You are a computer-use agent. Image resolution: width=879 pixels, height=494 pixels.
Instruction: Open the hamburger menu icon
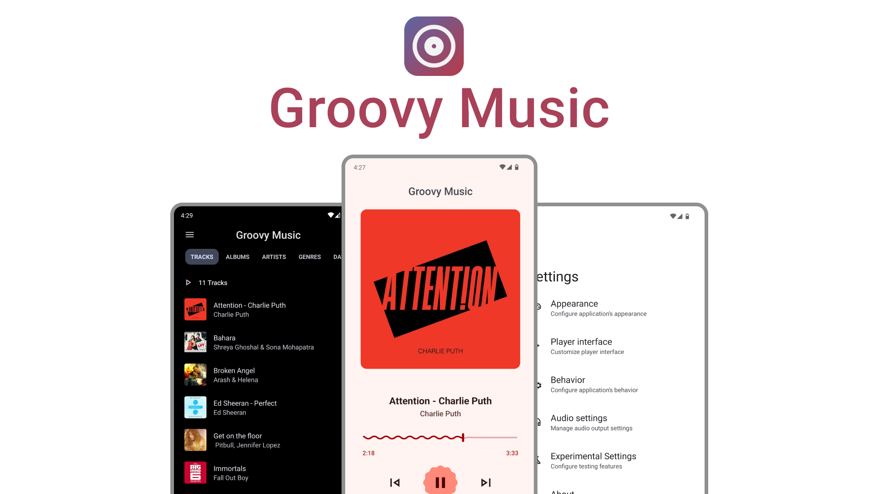coord(189,235)
